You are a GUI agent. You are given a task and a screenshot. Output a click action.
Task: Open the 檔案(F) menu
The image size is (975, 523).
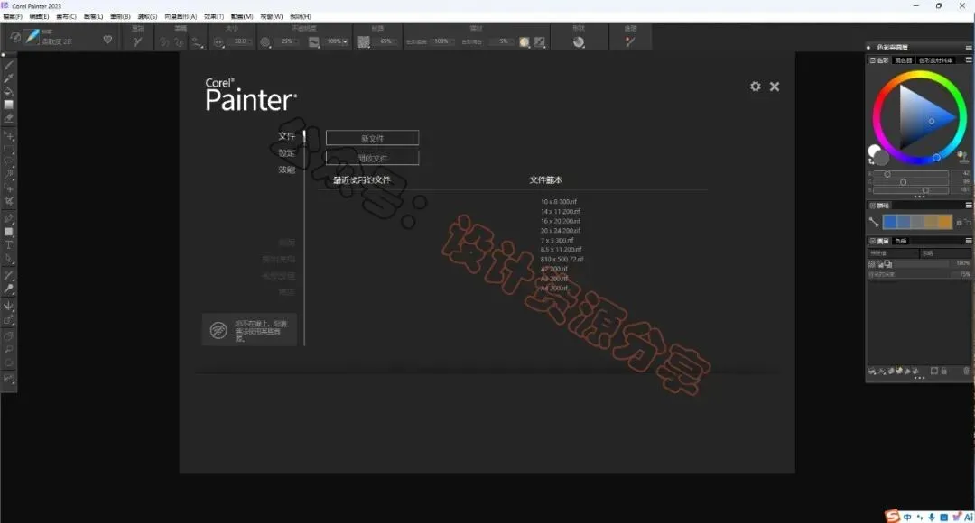(x=13, y=16)
